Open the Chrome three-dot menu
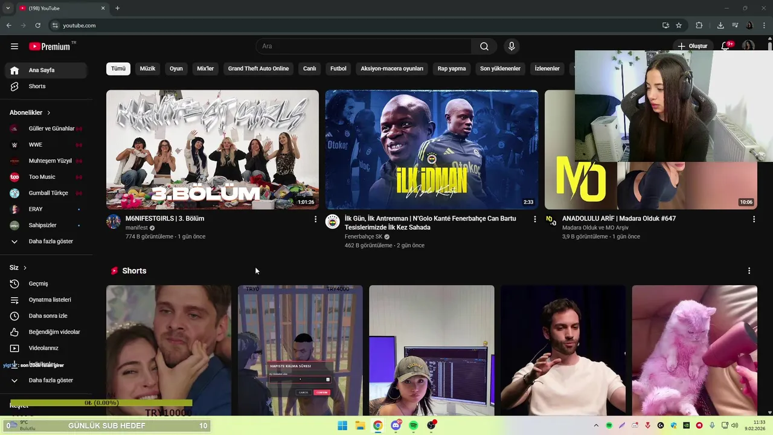The height and width of the screenshot is (435, 773). click(x=765, y=25)
